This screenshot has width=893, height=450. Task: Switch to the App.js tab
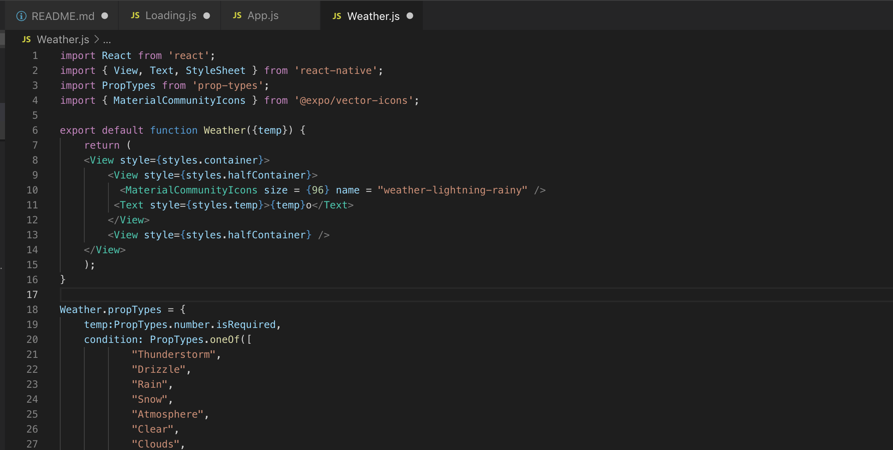click(263, 16)
